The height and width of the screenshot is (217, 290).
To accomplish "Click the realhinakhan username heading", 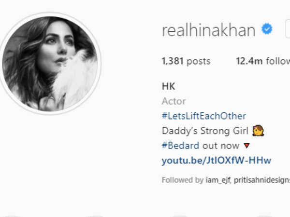I will 209,30.
